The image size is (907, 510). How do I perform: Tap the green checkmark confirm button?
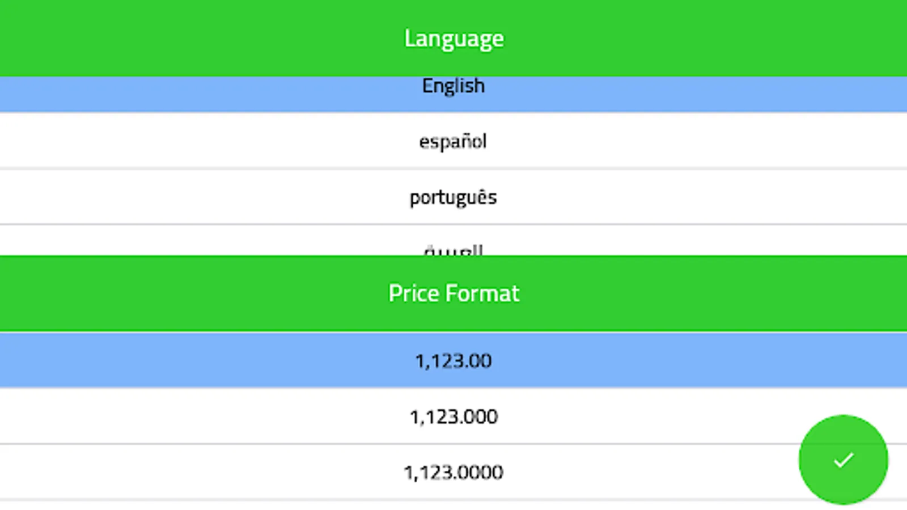coord(843,460)
